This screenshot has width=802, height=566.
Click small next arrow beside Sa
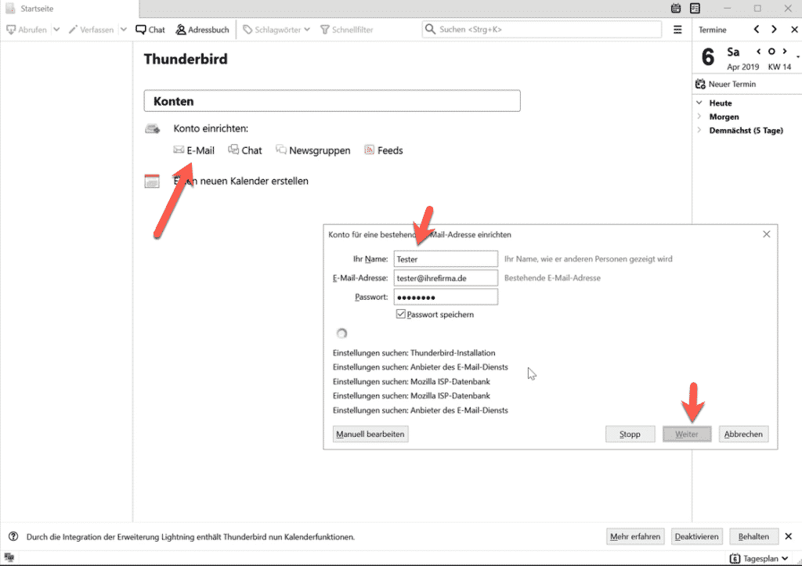pos(785,51)
